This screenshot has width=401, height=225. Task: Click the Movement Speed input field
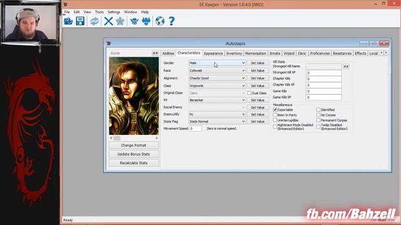195,129
